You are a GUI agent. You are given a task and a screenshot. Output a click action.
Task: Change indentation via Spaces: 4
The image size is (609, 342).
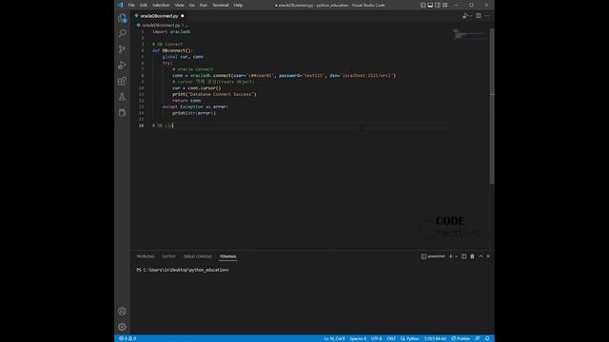pyautogui.click(x=358, y=338)
